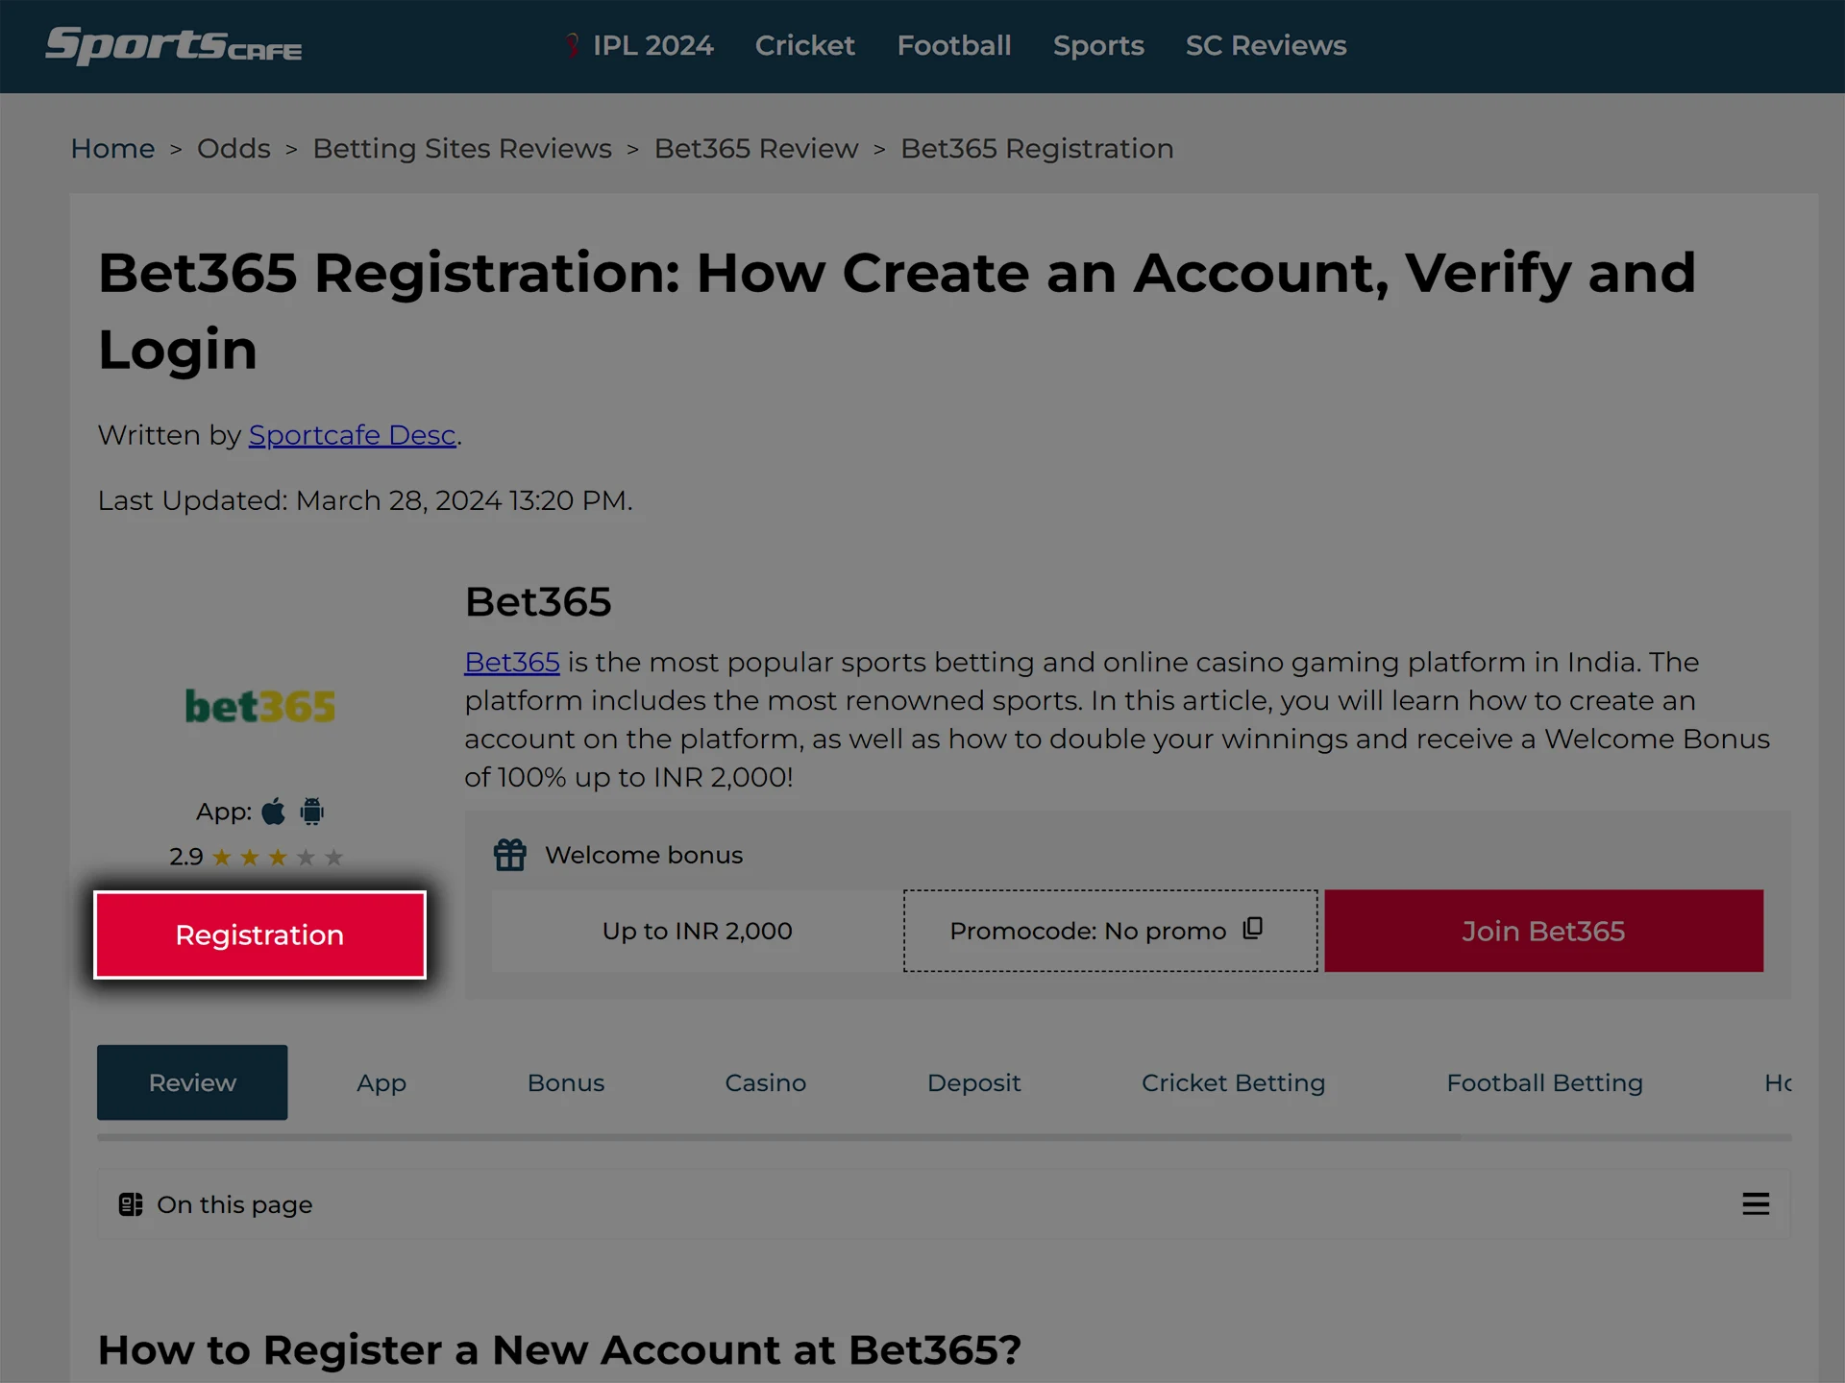1845x1383 pixels.
Task: Click the hamburger menu icon on page
Action: coord(1755,1202)
